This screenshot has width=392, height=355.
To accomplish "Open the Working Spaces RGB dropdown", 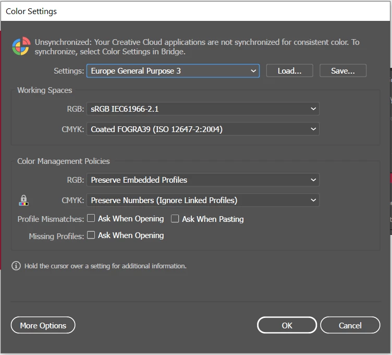I will click(203, 109).
